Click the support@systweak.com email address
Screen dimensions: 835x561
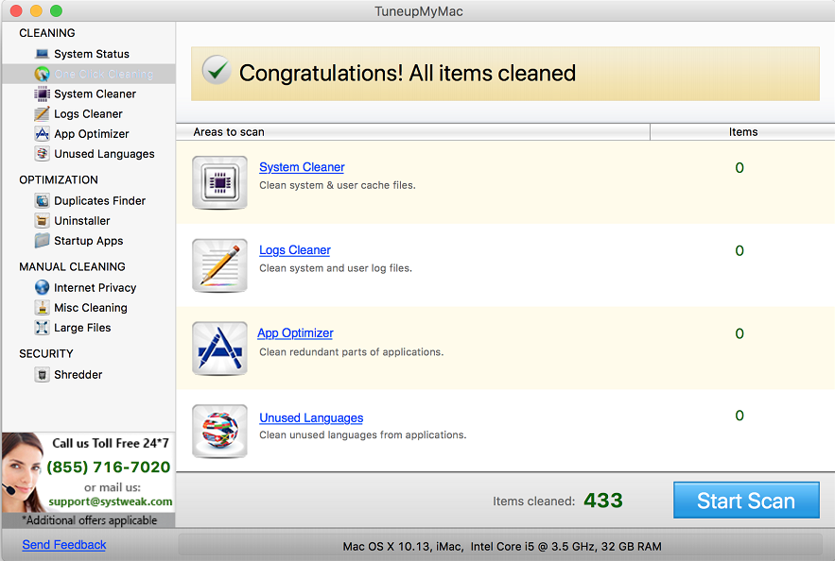[x=111, y=501]
